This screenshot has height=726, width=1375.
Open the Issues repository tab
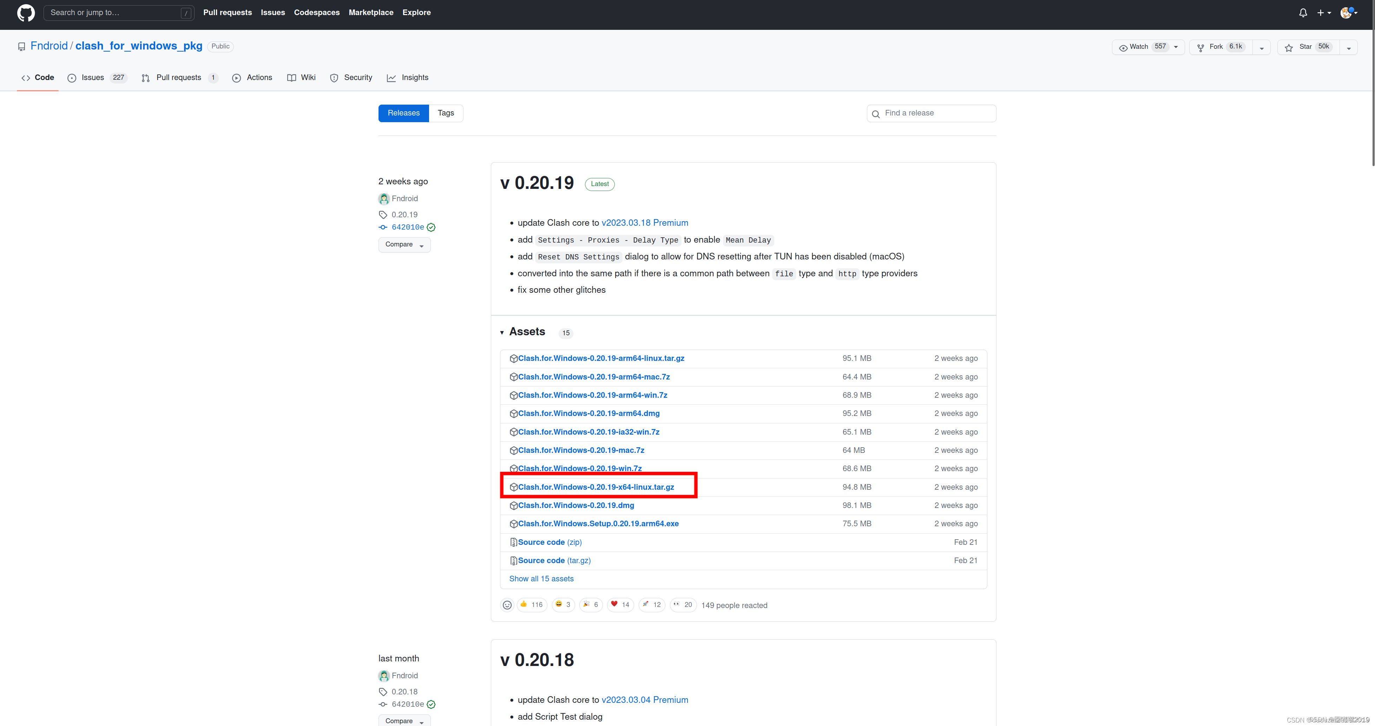tap(93, 77)
